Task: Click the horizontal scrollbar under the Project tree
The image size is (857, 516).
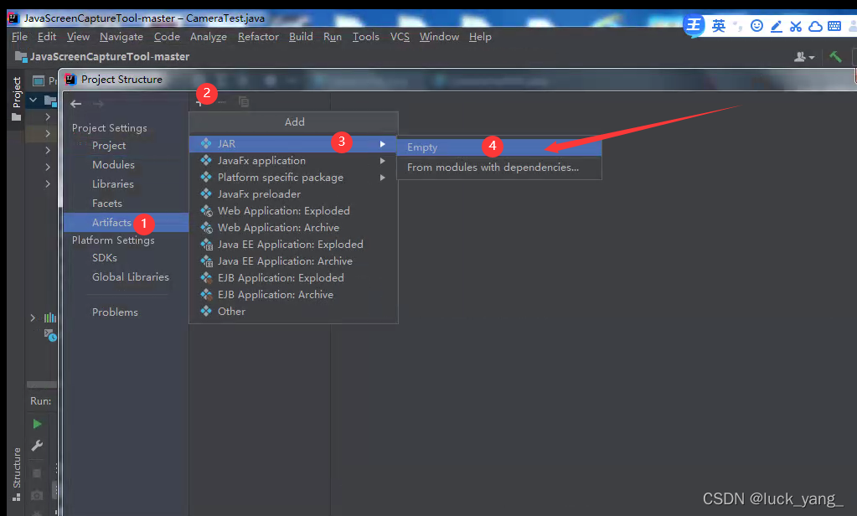Action: (x=42, y=384)
